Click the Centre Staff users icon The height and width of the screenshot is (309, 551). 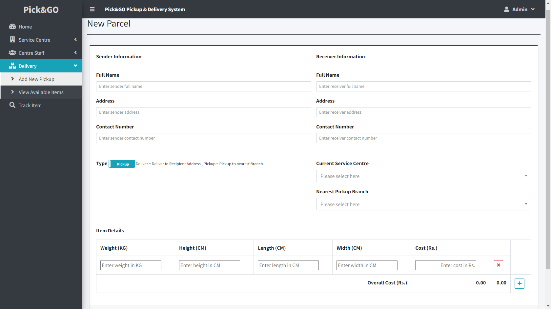coord(12,53)
